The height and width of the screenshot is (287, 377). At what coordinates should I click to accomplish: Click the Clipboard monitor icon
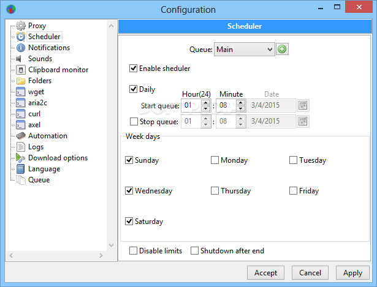[x=21, y=70]
